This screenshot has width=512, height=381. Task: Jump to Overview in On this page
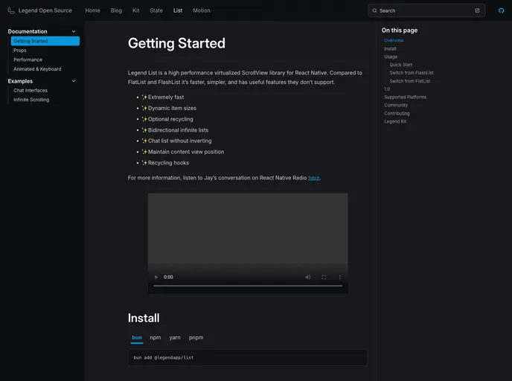point(394,40)
